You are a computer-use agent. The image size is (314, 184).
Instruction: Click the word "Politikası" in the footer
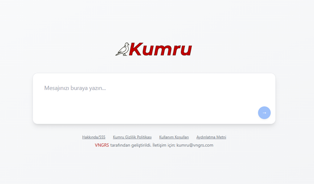coord(144,137)
